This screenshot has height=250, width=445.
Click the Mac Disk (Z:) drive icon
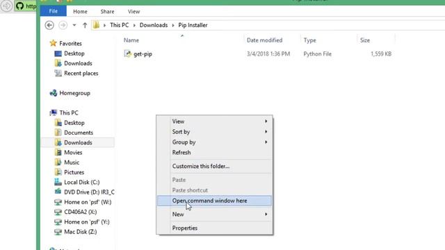click(58, 232)
